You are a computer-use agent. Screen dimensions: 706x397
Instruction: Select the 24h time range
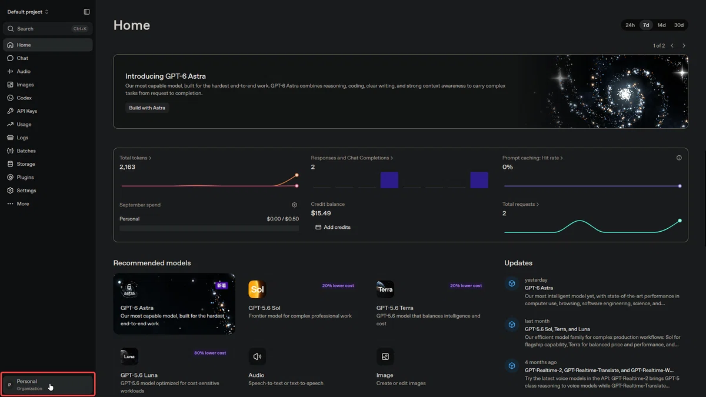(x=630, y=25)
